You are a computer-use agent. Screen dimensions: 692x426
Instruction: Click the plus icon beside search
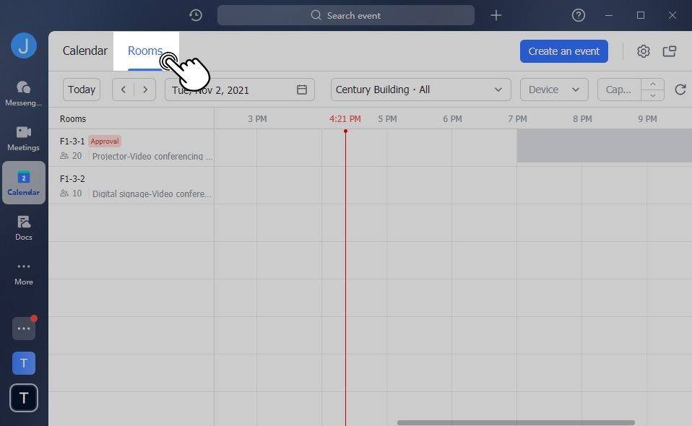coord(496,15)
